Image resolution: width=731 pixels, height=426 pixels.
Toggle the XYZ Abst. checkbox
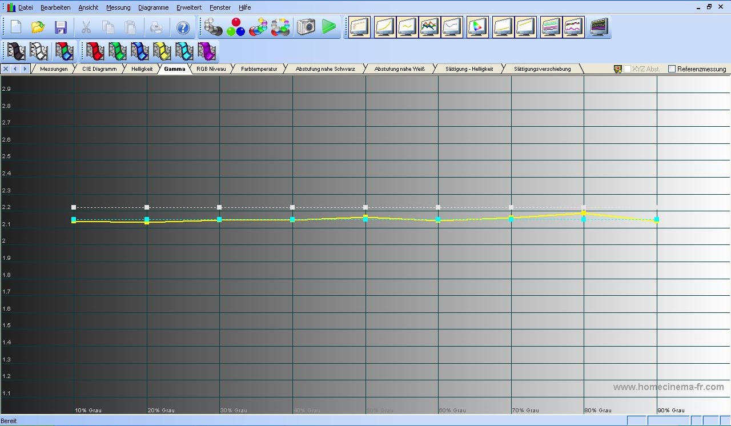coord(627,69)
